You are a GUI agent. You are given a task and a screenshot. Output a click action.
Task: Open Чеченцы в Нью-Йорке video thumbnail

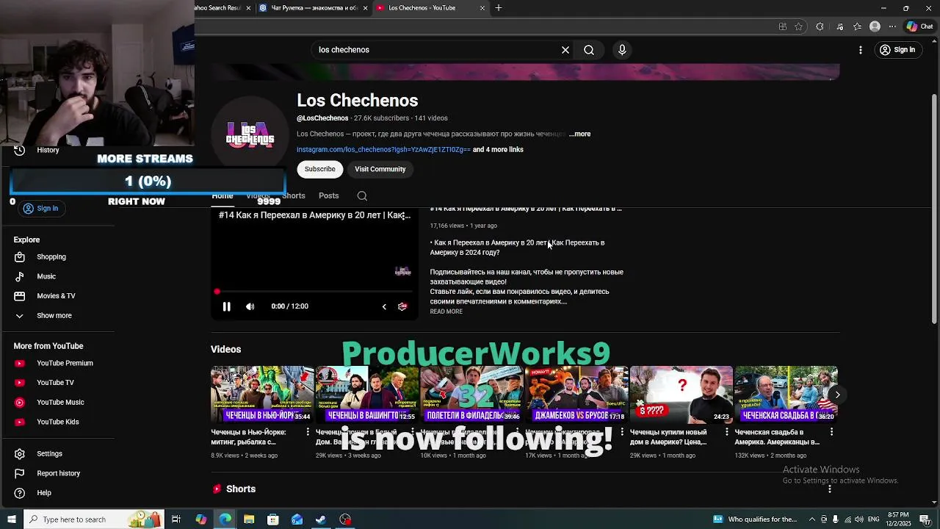tap(262, 394)
